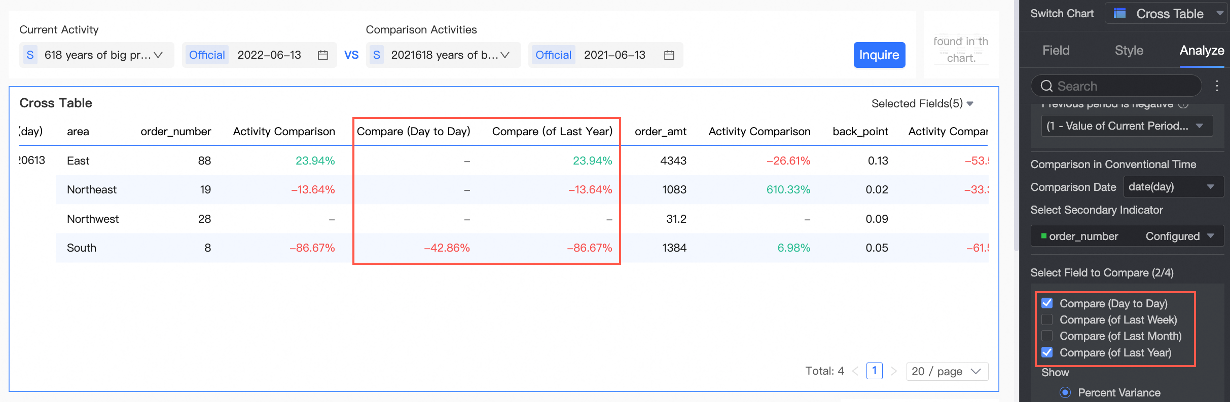Screen dimensions: 1230x402
Task: Expand the 20 / page size selector
Action: (947, 371)
